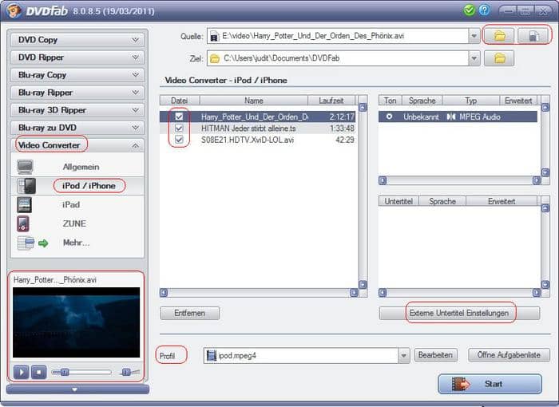Screen dimensions: 559x407
Task: Expand the Blu-ray Ripper section
Action: 77,93
